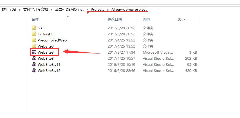
Task: Open the .vs folder icon
Action: (34, 28)
